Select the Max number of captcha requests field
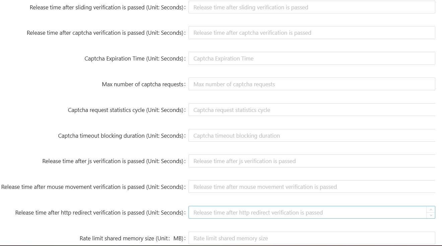The image size is (442, 246). coord(311,84)
